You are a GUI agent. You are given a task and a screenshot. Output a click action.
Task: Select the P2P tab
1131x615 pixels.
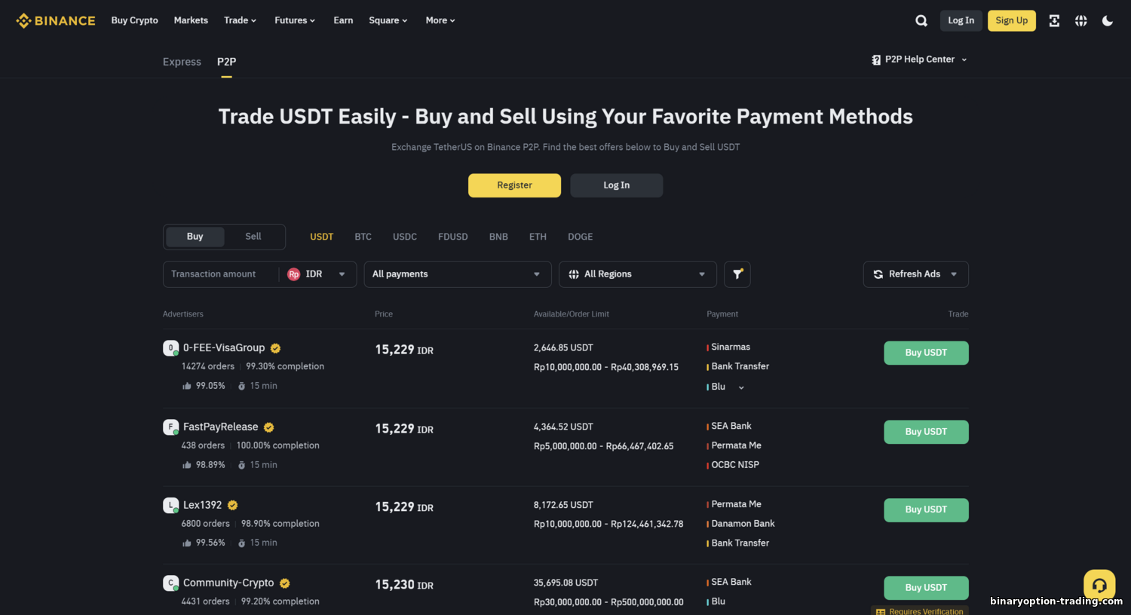(x=226, y=62)
